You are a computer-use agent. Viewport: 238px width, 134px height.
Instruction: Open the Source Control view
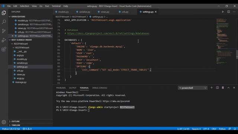click(x=4, y=31)
